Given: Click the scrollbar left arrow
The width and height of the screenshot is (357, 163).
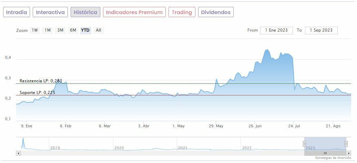Looking at the screenshot, I should click(x=18, y=153).
